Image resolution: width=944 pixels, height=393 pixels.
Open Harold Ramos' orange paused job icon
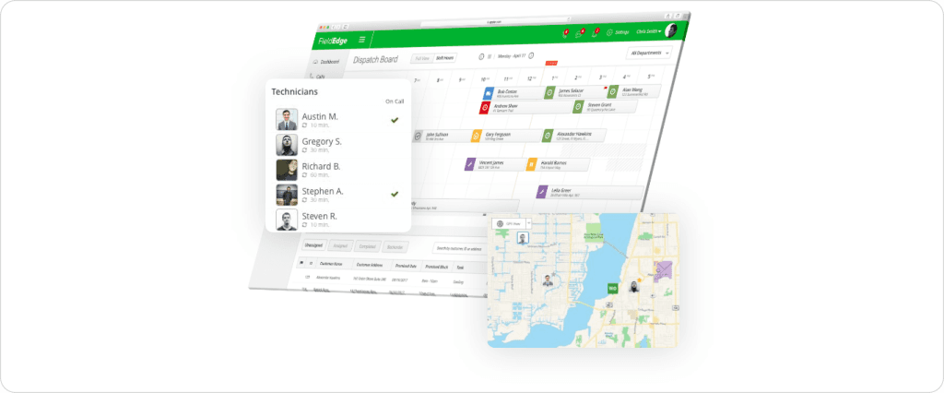point(531,164)
